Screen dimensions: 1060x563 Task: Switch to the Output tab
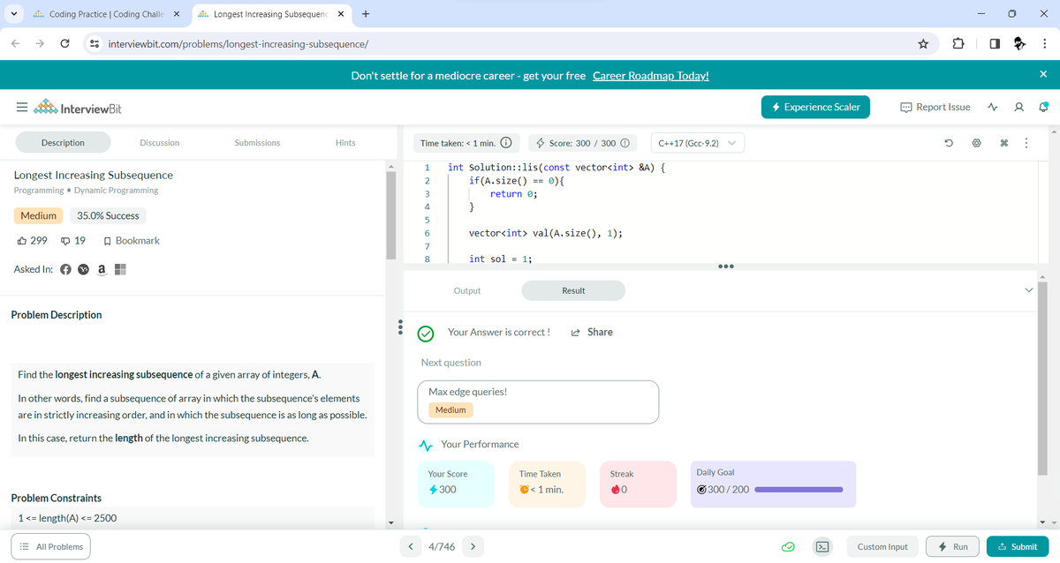[467, 290]
